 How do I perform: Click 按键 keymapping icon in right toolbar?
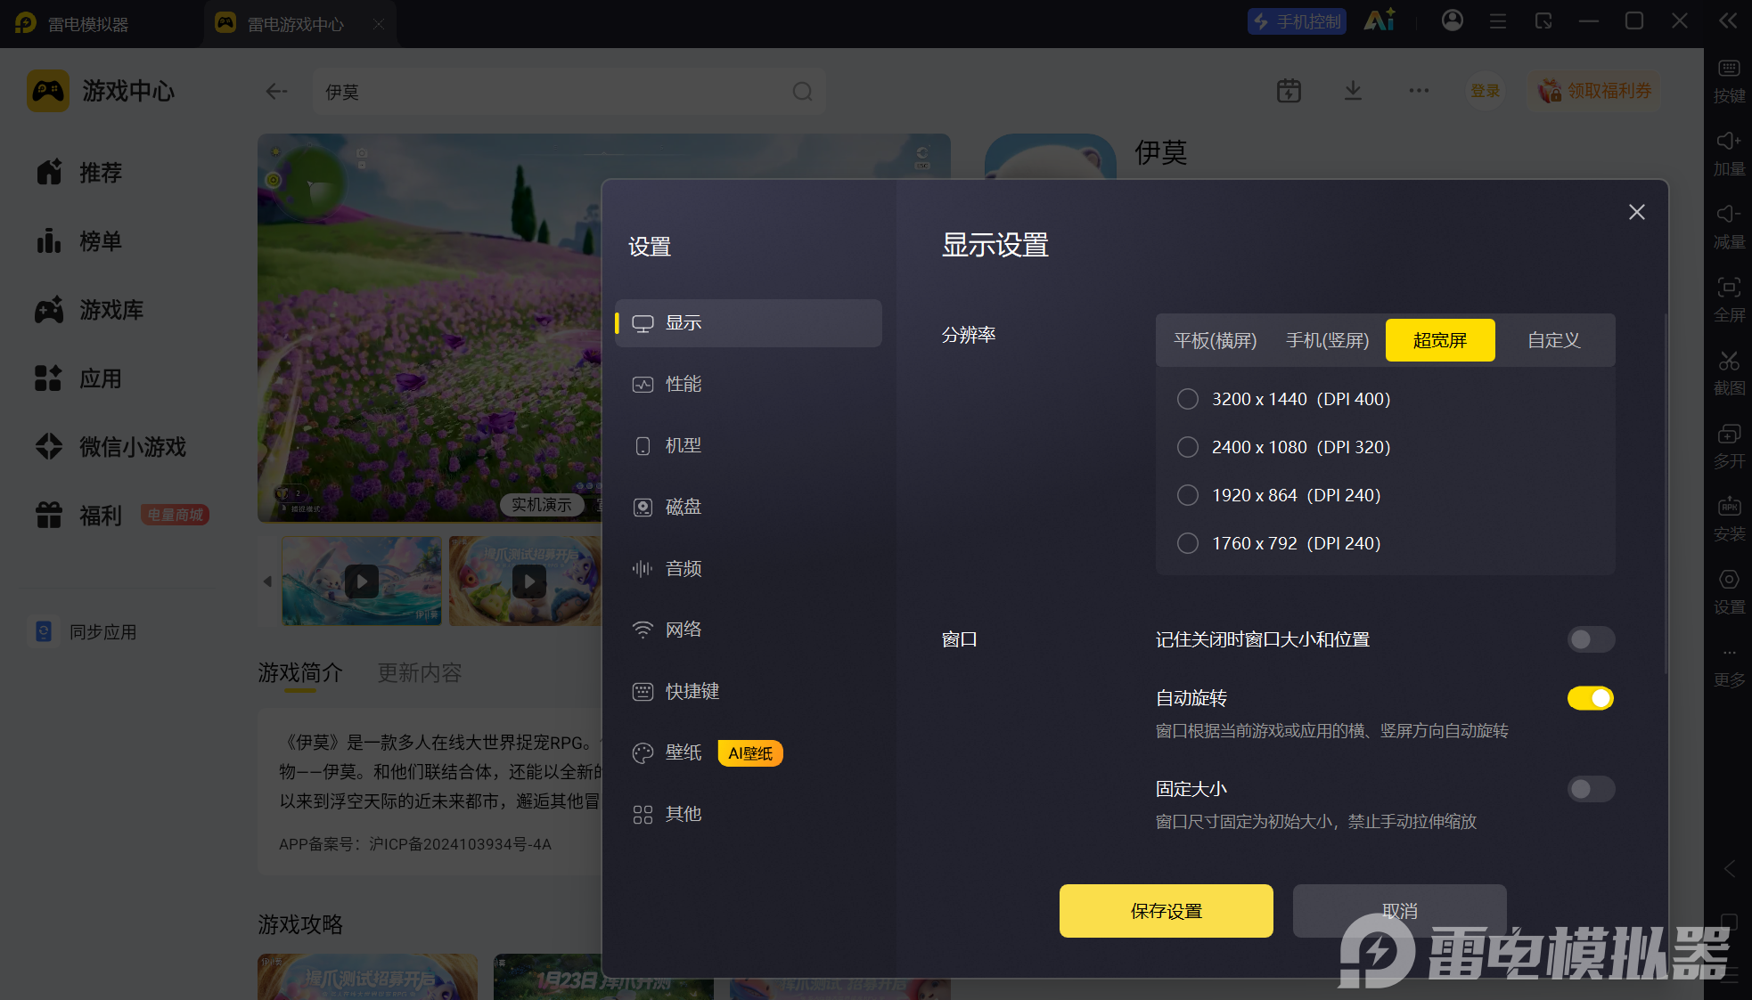tap(1729, 80)
